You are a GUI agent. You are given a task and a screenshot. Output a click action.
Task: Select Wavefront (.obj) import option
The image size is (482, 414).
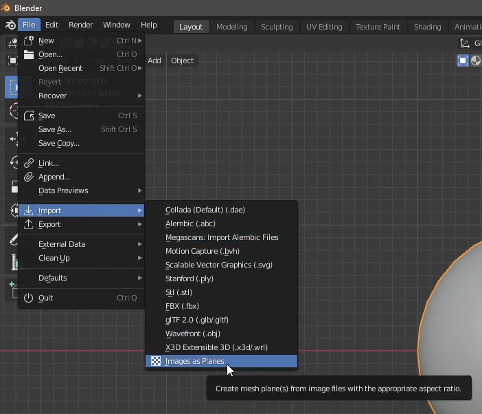(221, 334)
